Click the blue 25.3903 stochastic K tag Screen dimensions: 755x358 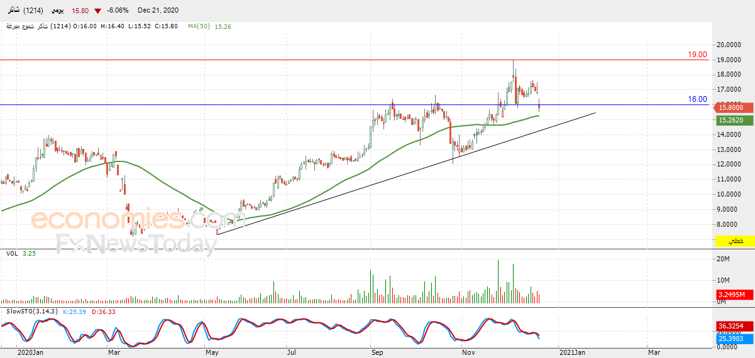(x=734, y=338)
